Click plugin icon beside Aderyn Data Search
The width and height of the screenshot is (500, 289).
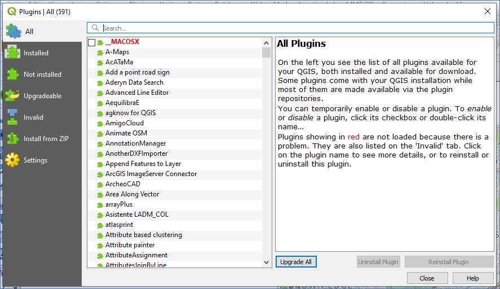(100, 83)
